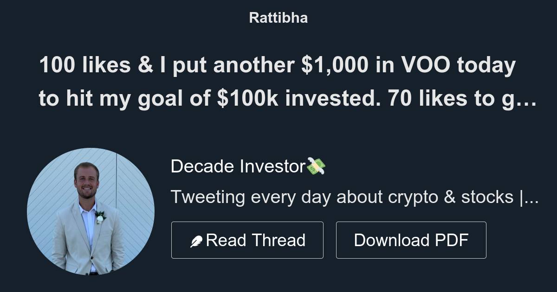Click the dollar-bill emoji after Decade Investor
This screenshot has height=292, width=557.
[317, 165]
